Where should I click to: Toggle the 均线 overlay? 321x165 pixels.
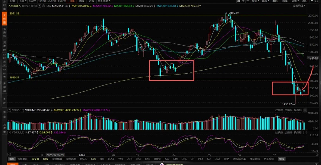coord(45,159)
